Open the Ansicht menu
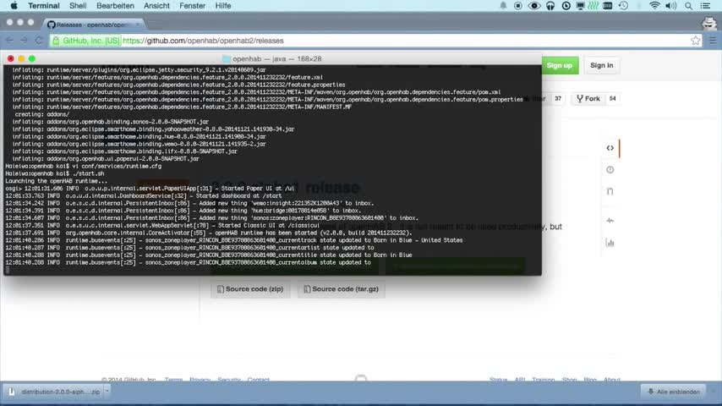722x406 pixels. (156, 6)
